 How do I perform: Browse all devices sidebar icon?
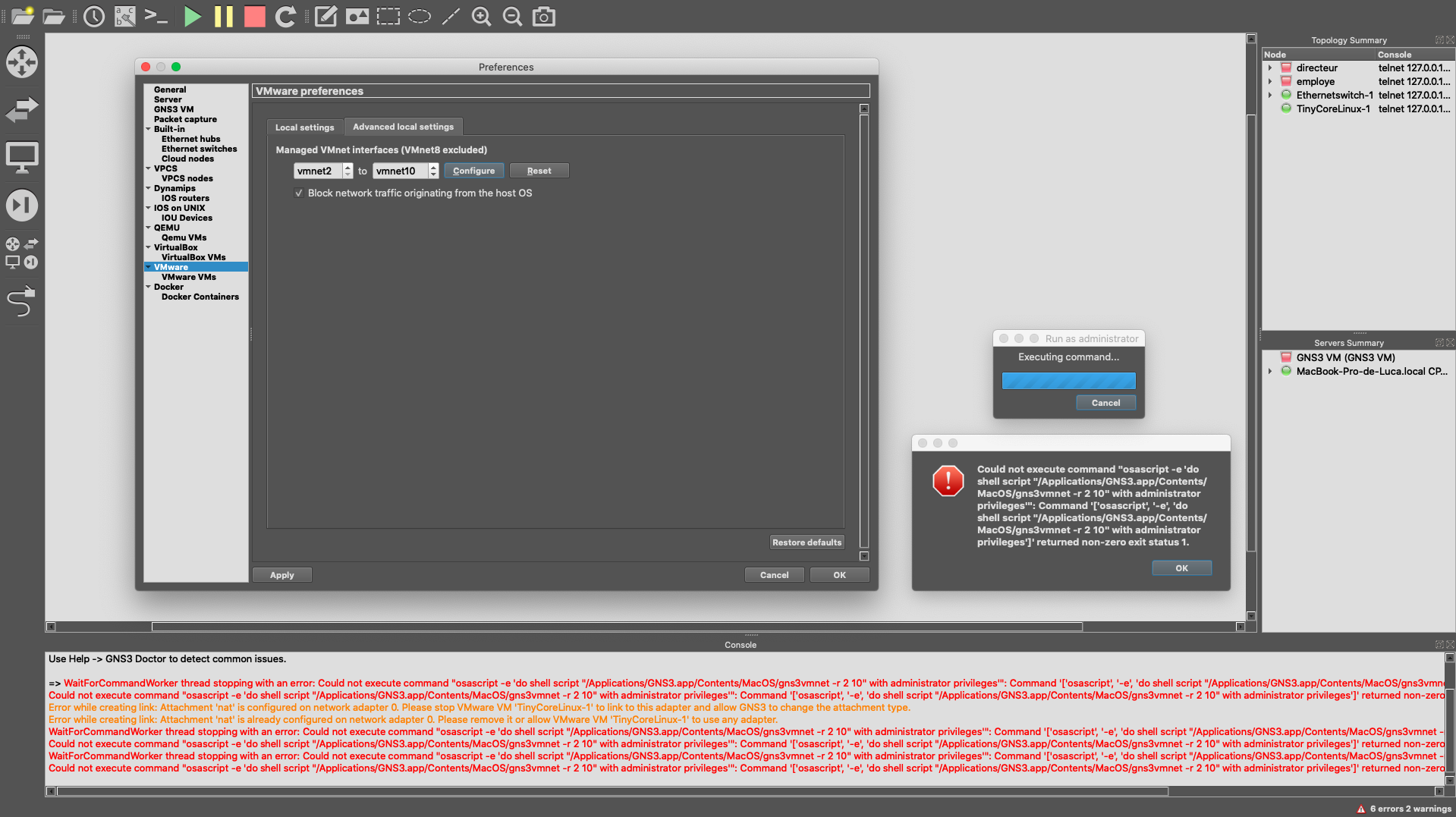coord(22,253)
